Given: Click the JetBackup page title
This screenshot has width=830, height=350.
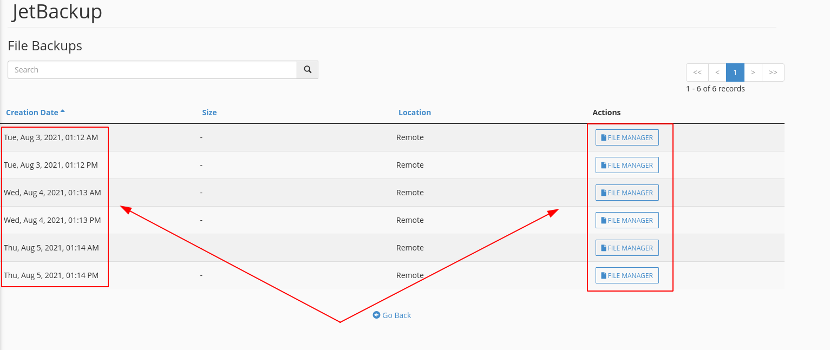Looking at the screenshot, I should pyautogui.click(x=57, y=11).
